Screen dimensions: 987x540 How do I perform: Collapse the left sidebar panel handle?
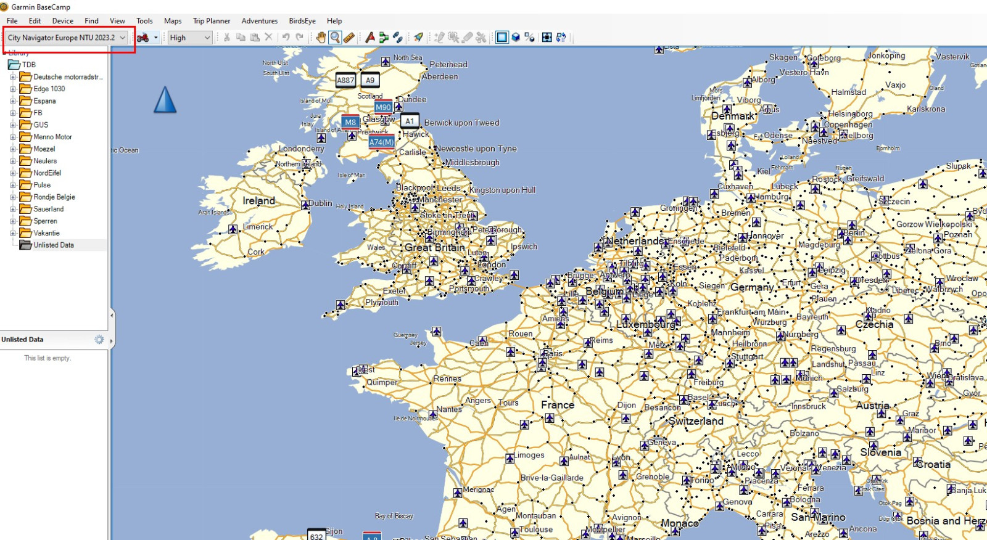tap(112, 316)
